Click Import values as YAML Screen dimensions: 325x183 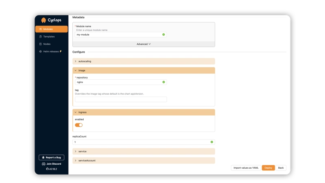(x=245, y=168)
